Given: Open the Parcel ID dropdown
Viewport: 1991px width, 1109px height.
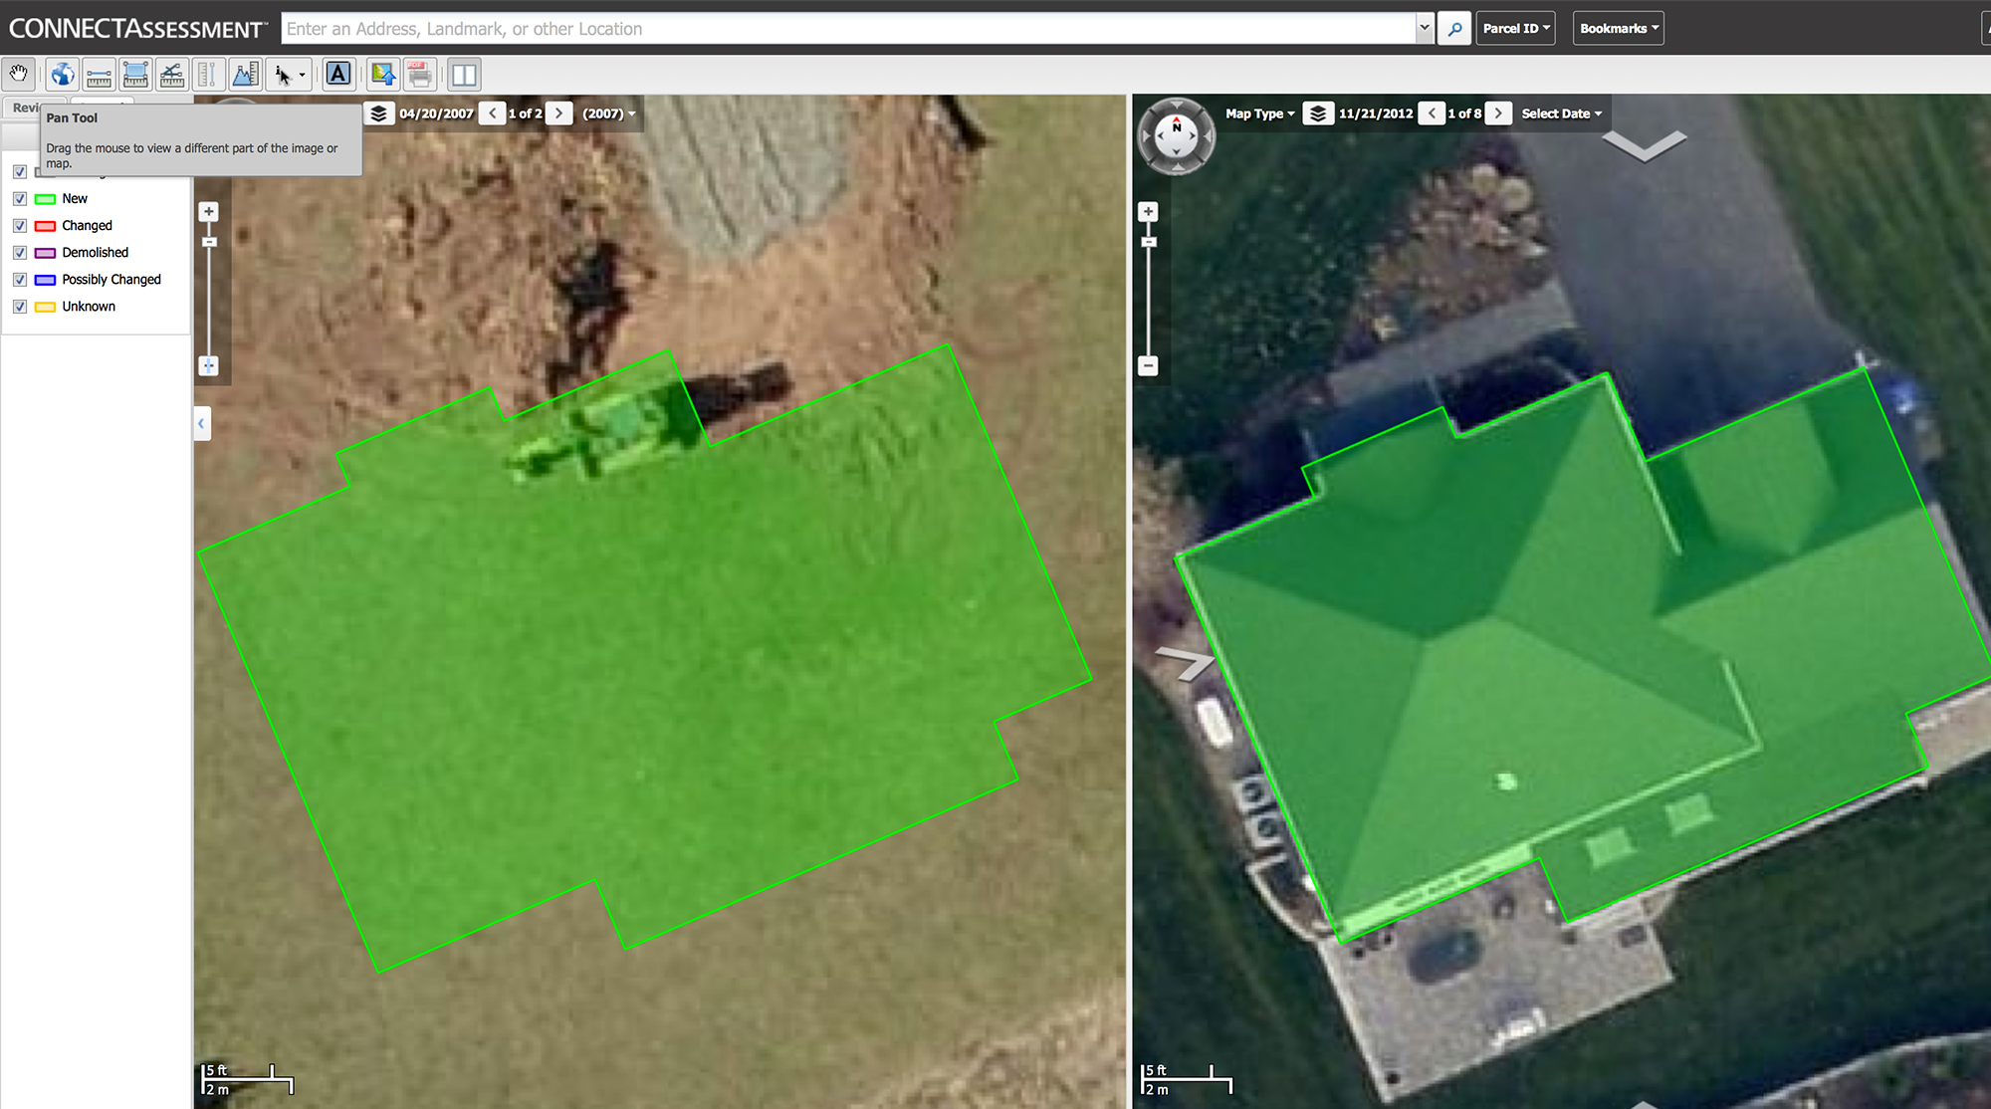Looking at the screenshot, I should tap(1515, 29).
